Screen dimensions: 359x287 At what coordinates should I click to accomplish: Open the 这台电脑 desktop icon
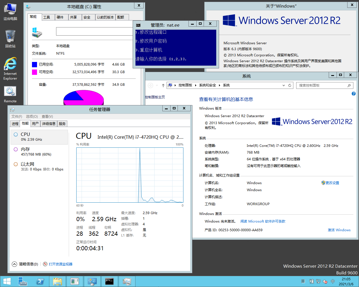[x=10, y=11]
